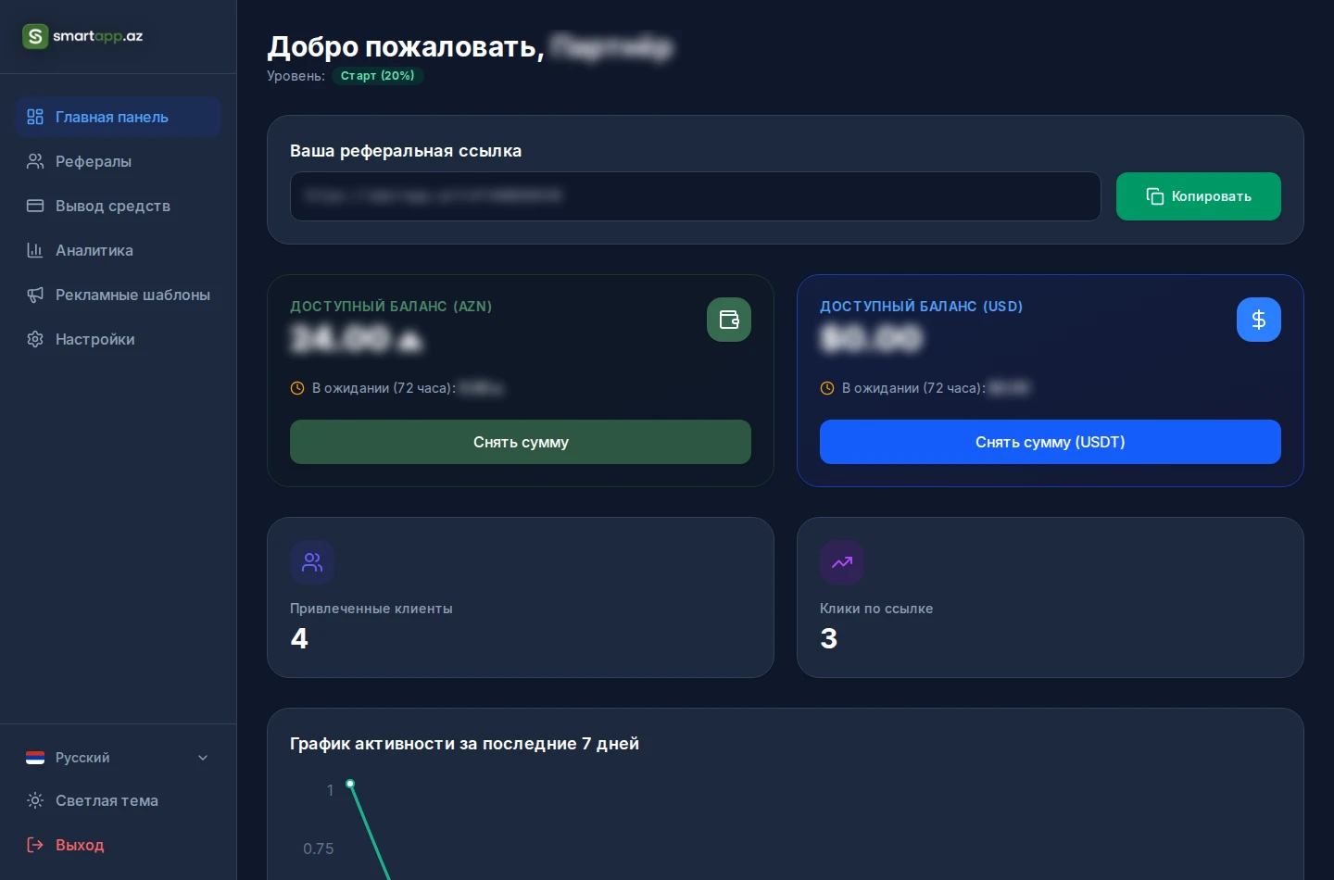The image size is (1334, 880).
Task: Go to Рефералы section
Action: pos(119,161)
